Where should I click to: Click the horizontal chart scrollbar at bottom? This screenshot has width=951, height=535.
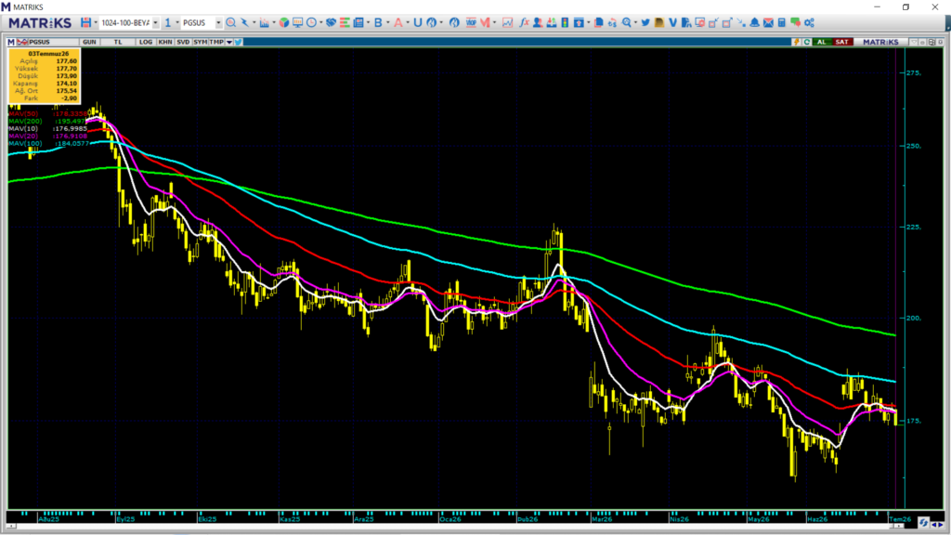(x=455, y=526)
